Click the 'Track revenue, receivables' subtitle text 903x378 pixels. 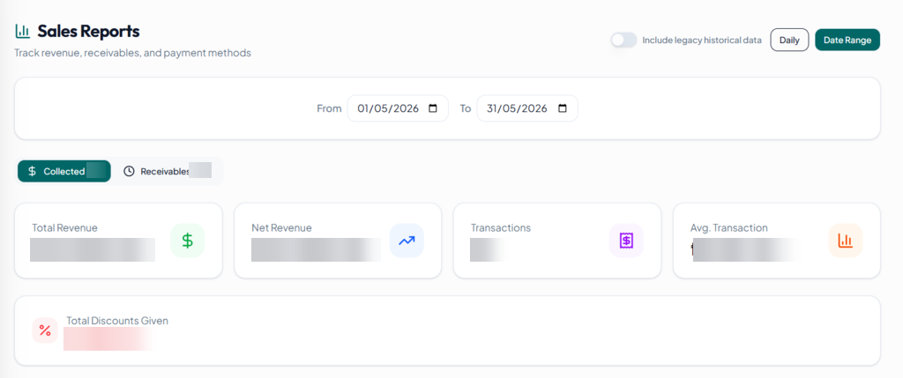[x=132, y=53]
